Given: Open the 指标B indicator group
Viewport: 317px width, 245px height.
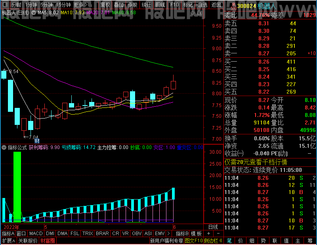Looking at the screenshot, I should click(x=182, y=234).
